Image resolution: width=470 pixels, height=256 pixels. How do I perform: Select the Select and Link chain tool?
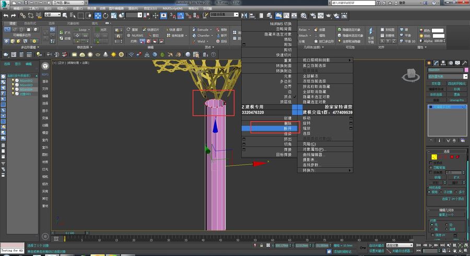pyautogui.click(x=23, y=16)
